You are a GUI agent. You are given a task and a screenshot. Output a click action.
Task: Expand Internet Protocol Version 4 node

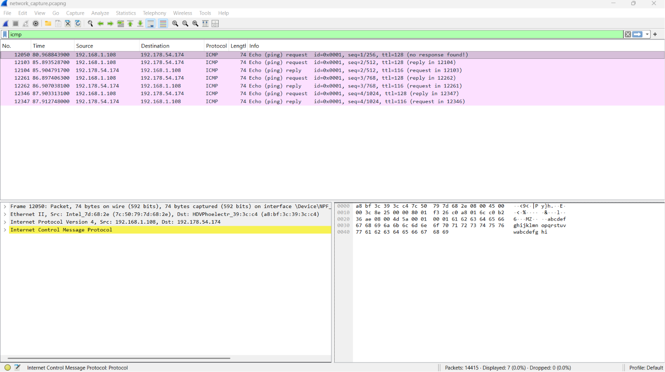(x=5, y=222)
